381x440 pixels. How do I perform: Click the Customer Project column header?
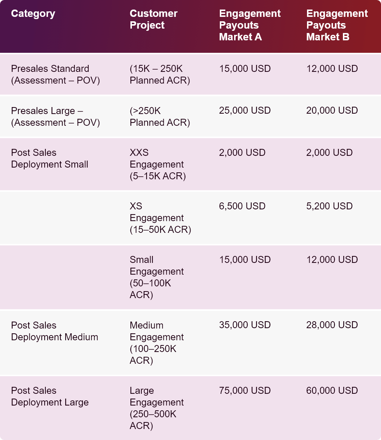click(x=153, y=19)
